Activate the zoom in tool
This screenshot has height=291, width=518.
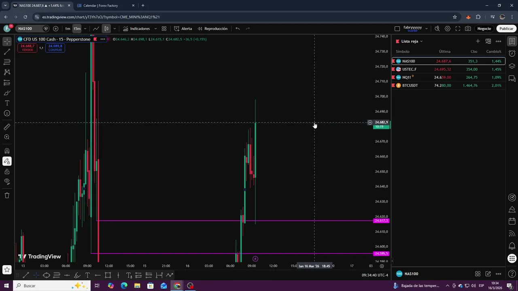point(7,137)
